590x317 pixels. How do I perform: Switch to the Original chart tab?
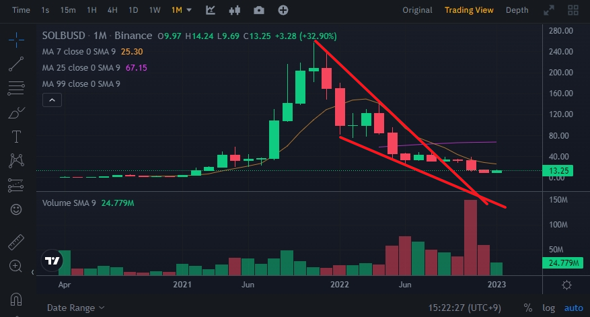417,10
